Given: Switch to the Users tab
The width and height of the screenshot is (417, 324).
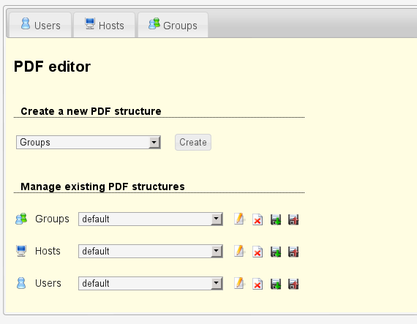Looking at the screenshot, I should coord(40,25).
